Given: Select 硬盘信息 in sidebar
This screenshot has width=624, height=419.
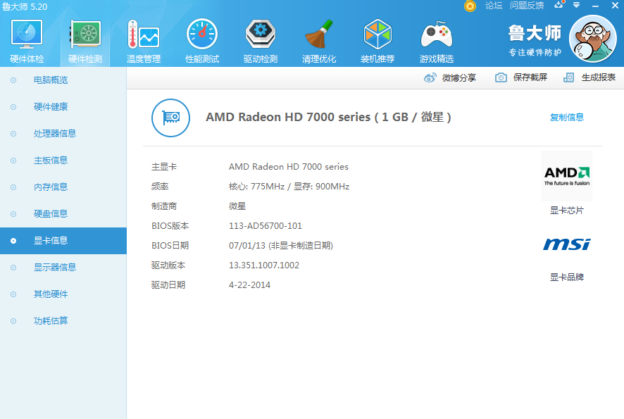Looking at the screenshot, I should pyautogui.click(x=63, y=213).
